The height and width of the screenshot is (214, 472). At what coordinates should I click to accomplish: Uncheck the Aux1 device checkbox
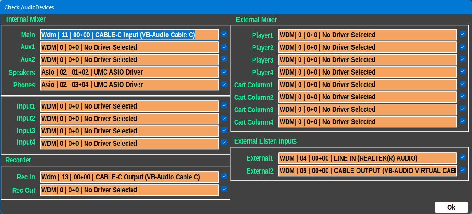click(224, 46)
